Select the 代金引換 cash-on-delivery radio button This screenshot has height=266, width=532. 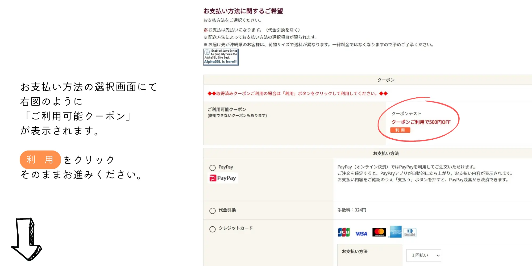[x=212, y=211]
